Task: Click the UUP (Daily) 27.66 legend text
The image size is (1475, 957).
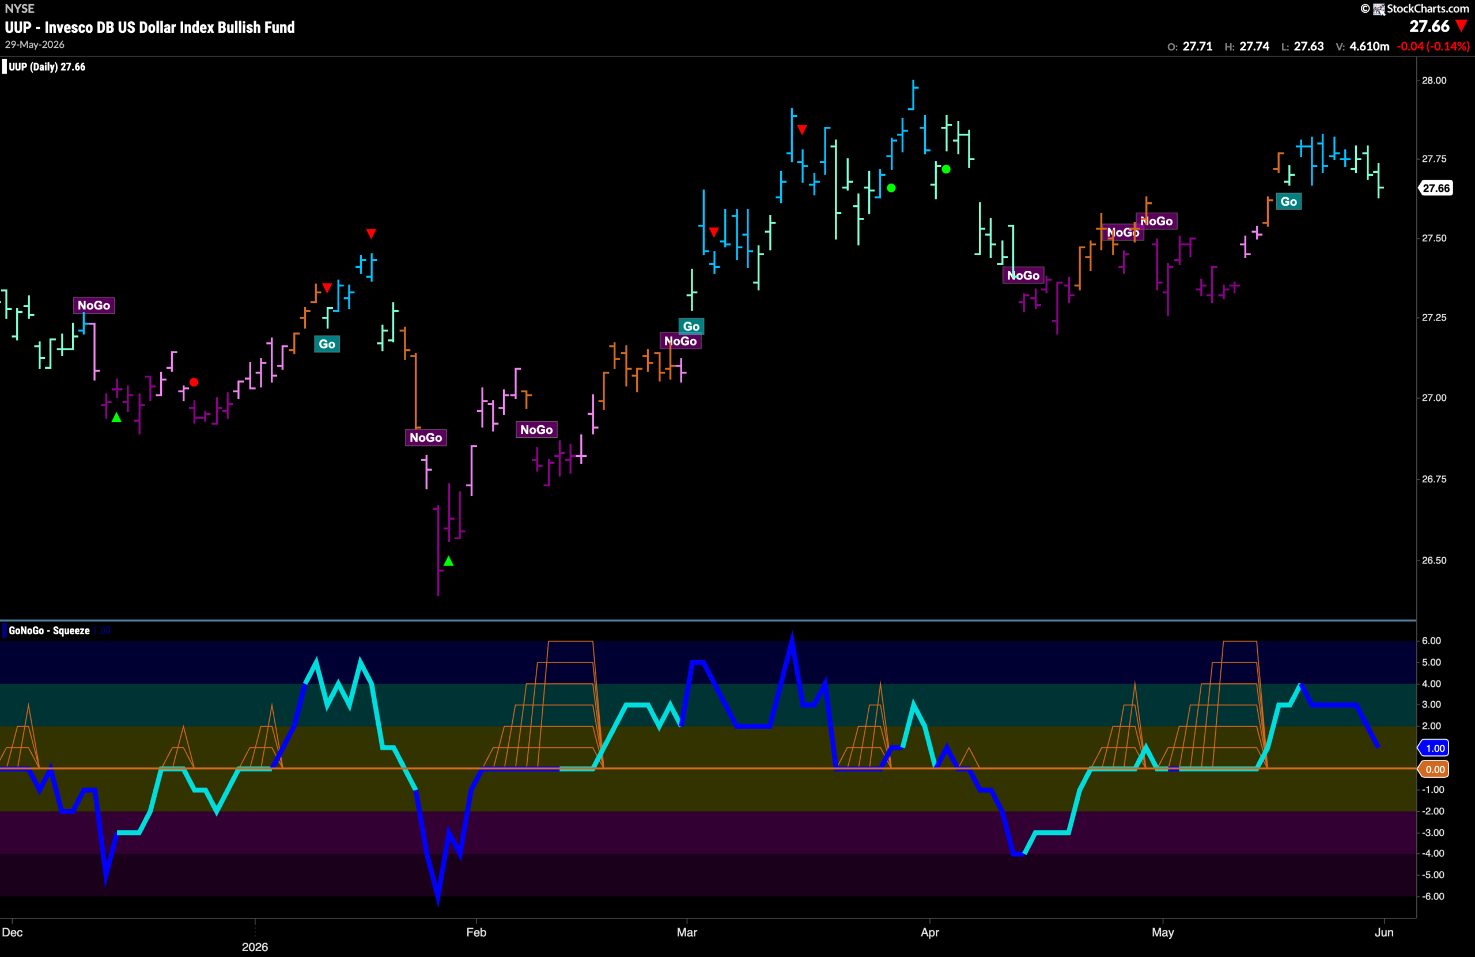Action: [47, 66]
